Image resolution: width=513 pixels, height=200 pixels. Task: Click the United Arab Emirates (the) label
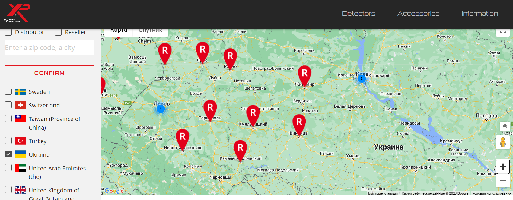(x=57, y=173)
